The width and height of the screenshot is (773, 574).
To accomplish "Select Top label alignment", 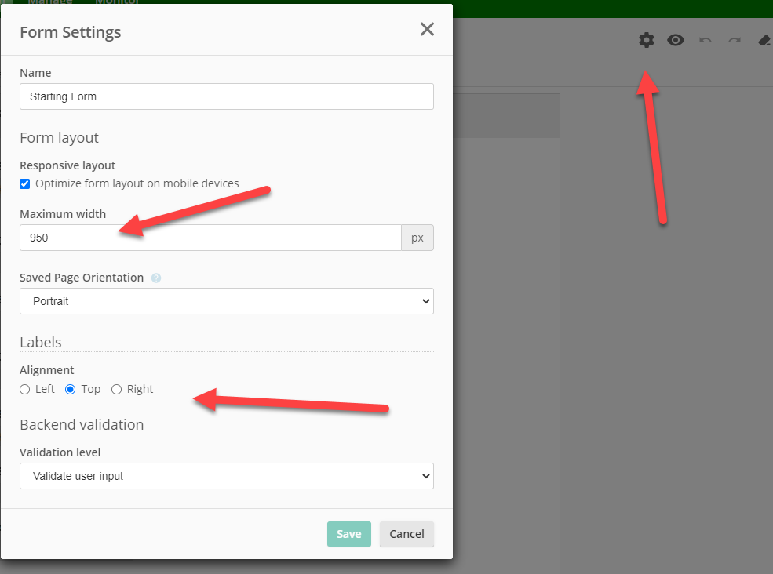I will [x=71, y=390].
